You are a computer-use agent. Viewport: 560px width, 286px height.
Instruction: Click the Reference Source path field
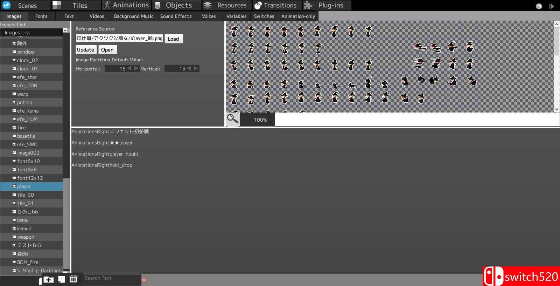[119, 38]
